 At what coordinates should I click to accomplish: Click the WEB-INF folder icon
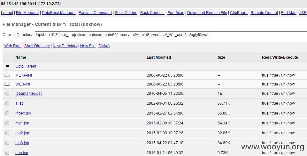tap(7, 84)
